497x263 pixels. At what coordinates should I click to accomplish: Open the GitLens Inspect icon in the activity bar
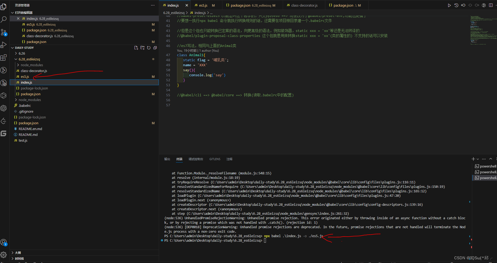(x=4, y=83)
